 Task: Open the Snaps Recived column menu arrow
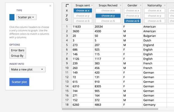tap(120, 6)
